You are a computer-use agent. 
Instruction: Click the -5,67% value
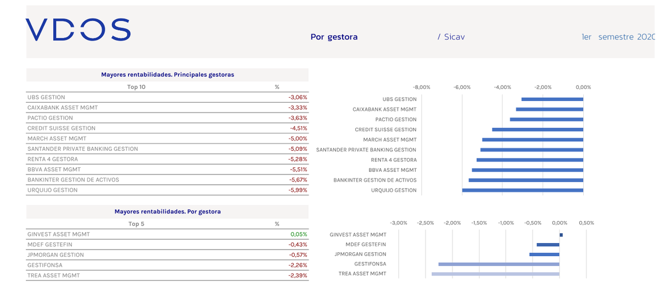298,180
